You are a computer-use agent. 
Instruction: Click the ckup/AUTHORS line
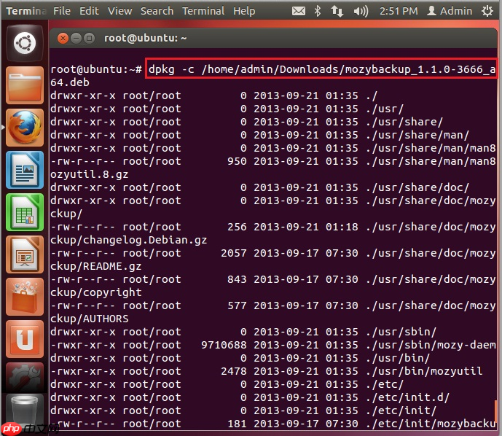coord(90,319)
